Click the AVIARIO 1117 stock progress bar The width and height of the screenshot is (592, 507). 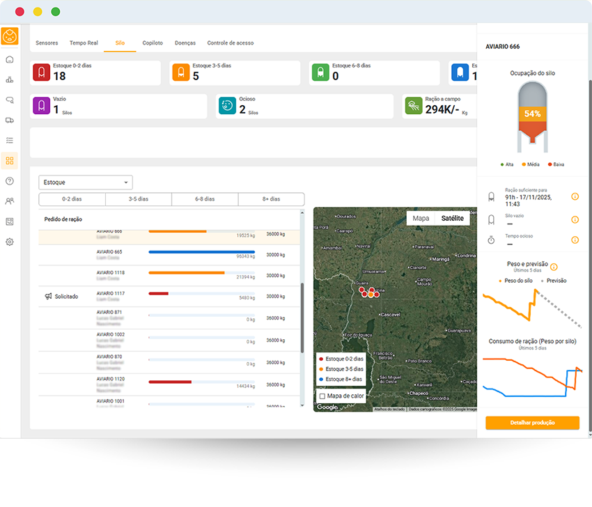[201, 293]
